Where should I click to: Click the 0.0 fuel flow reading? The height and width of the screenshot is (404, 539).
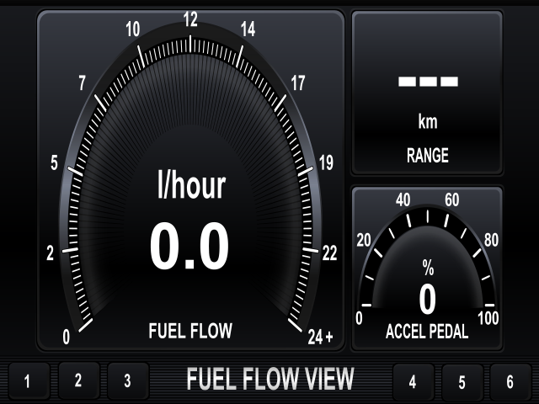tap(189, 246)
